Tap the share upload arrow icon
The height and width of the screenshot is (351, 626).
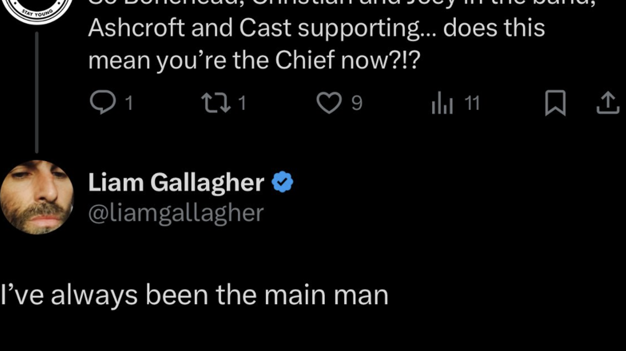(x=608, y=103)
